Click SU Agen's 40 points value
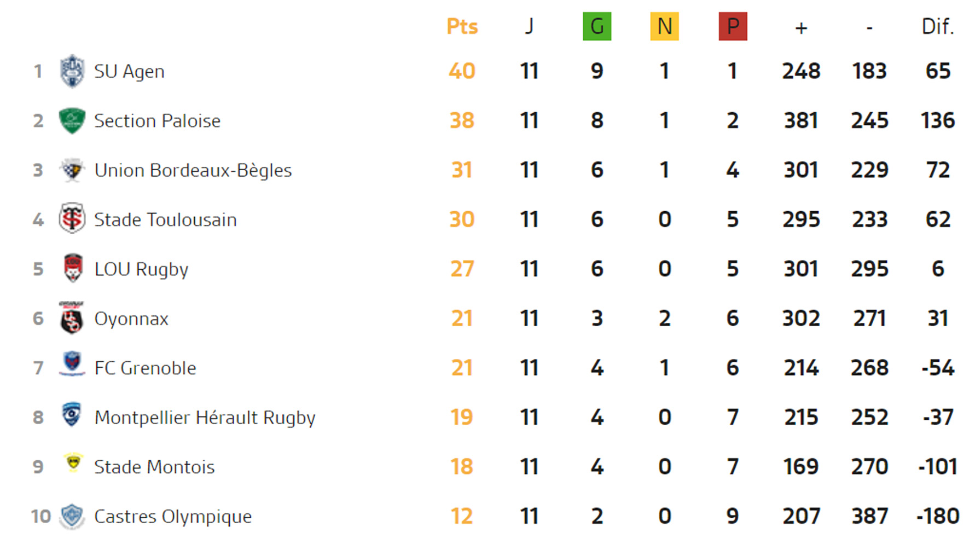Image resolution: width=975 pixels, height=550 pixels. 462,71
